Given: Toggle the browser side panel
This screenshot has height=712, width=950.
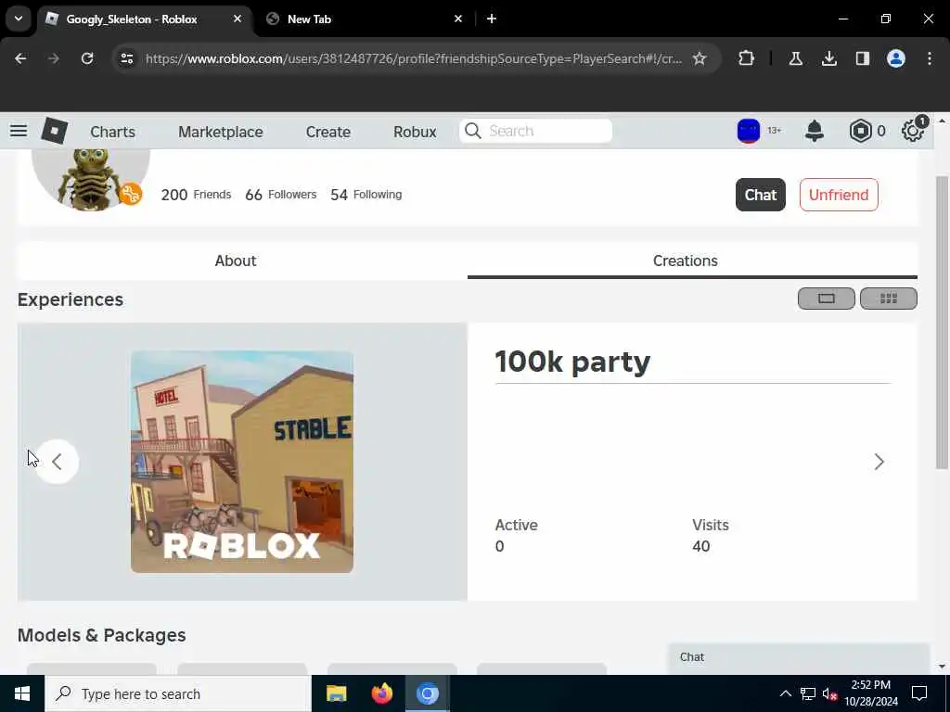Looking at the screenshot, I should click(863, 58).
